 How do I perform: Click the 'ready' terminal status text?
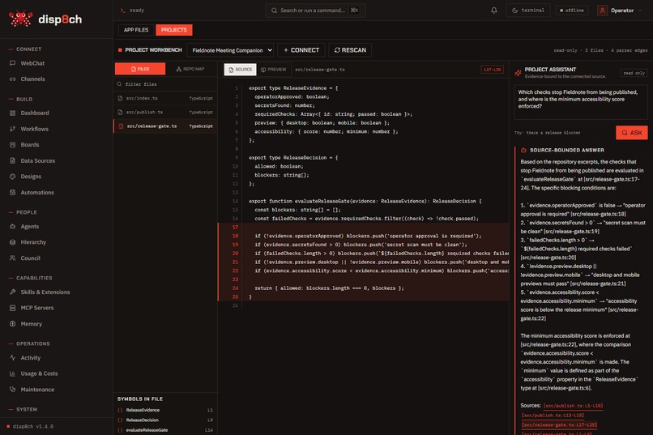point(137,11)
